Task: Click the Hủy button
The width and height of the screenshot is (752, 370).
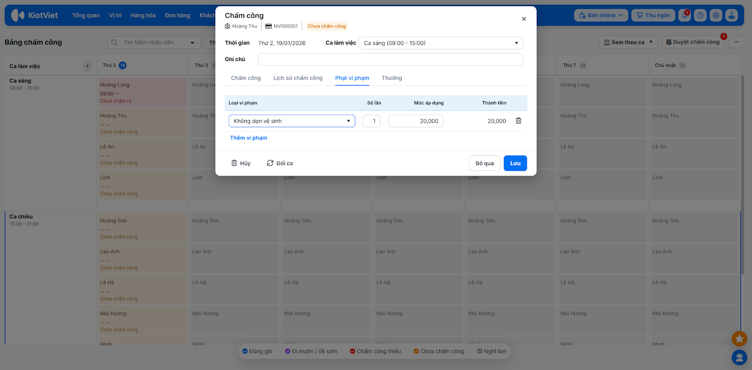Action: [241, 163]
